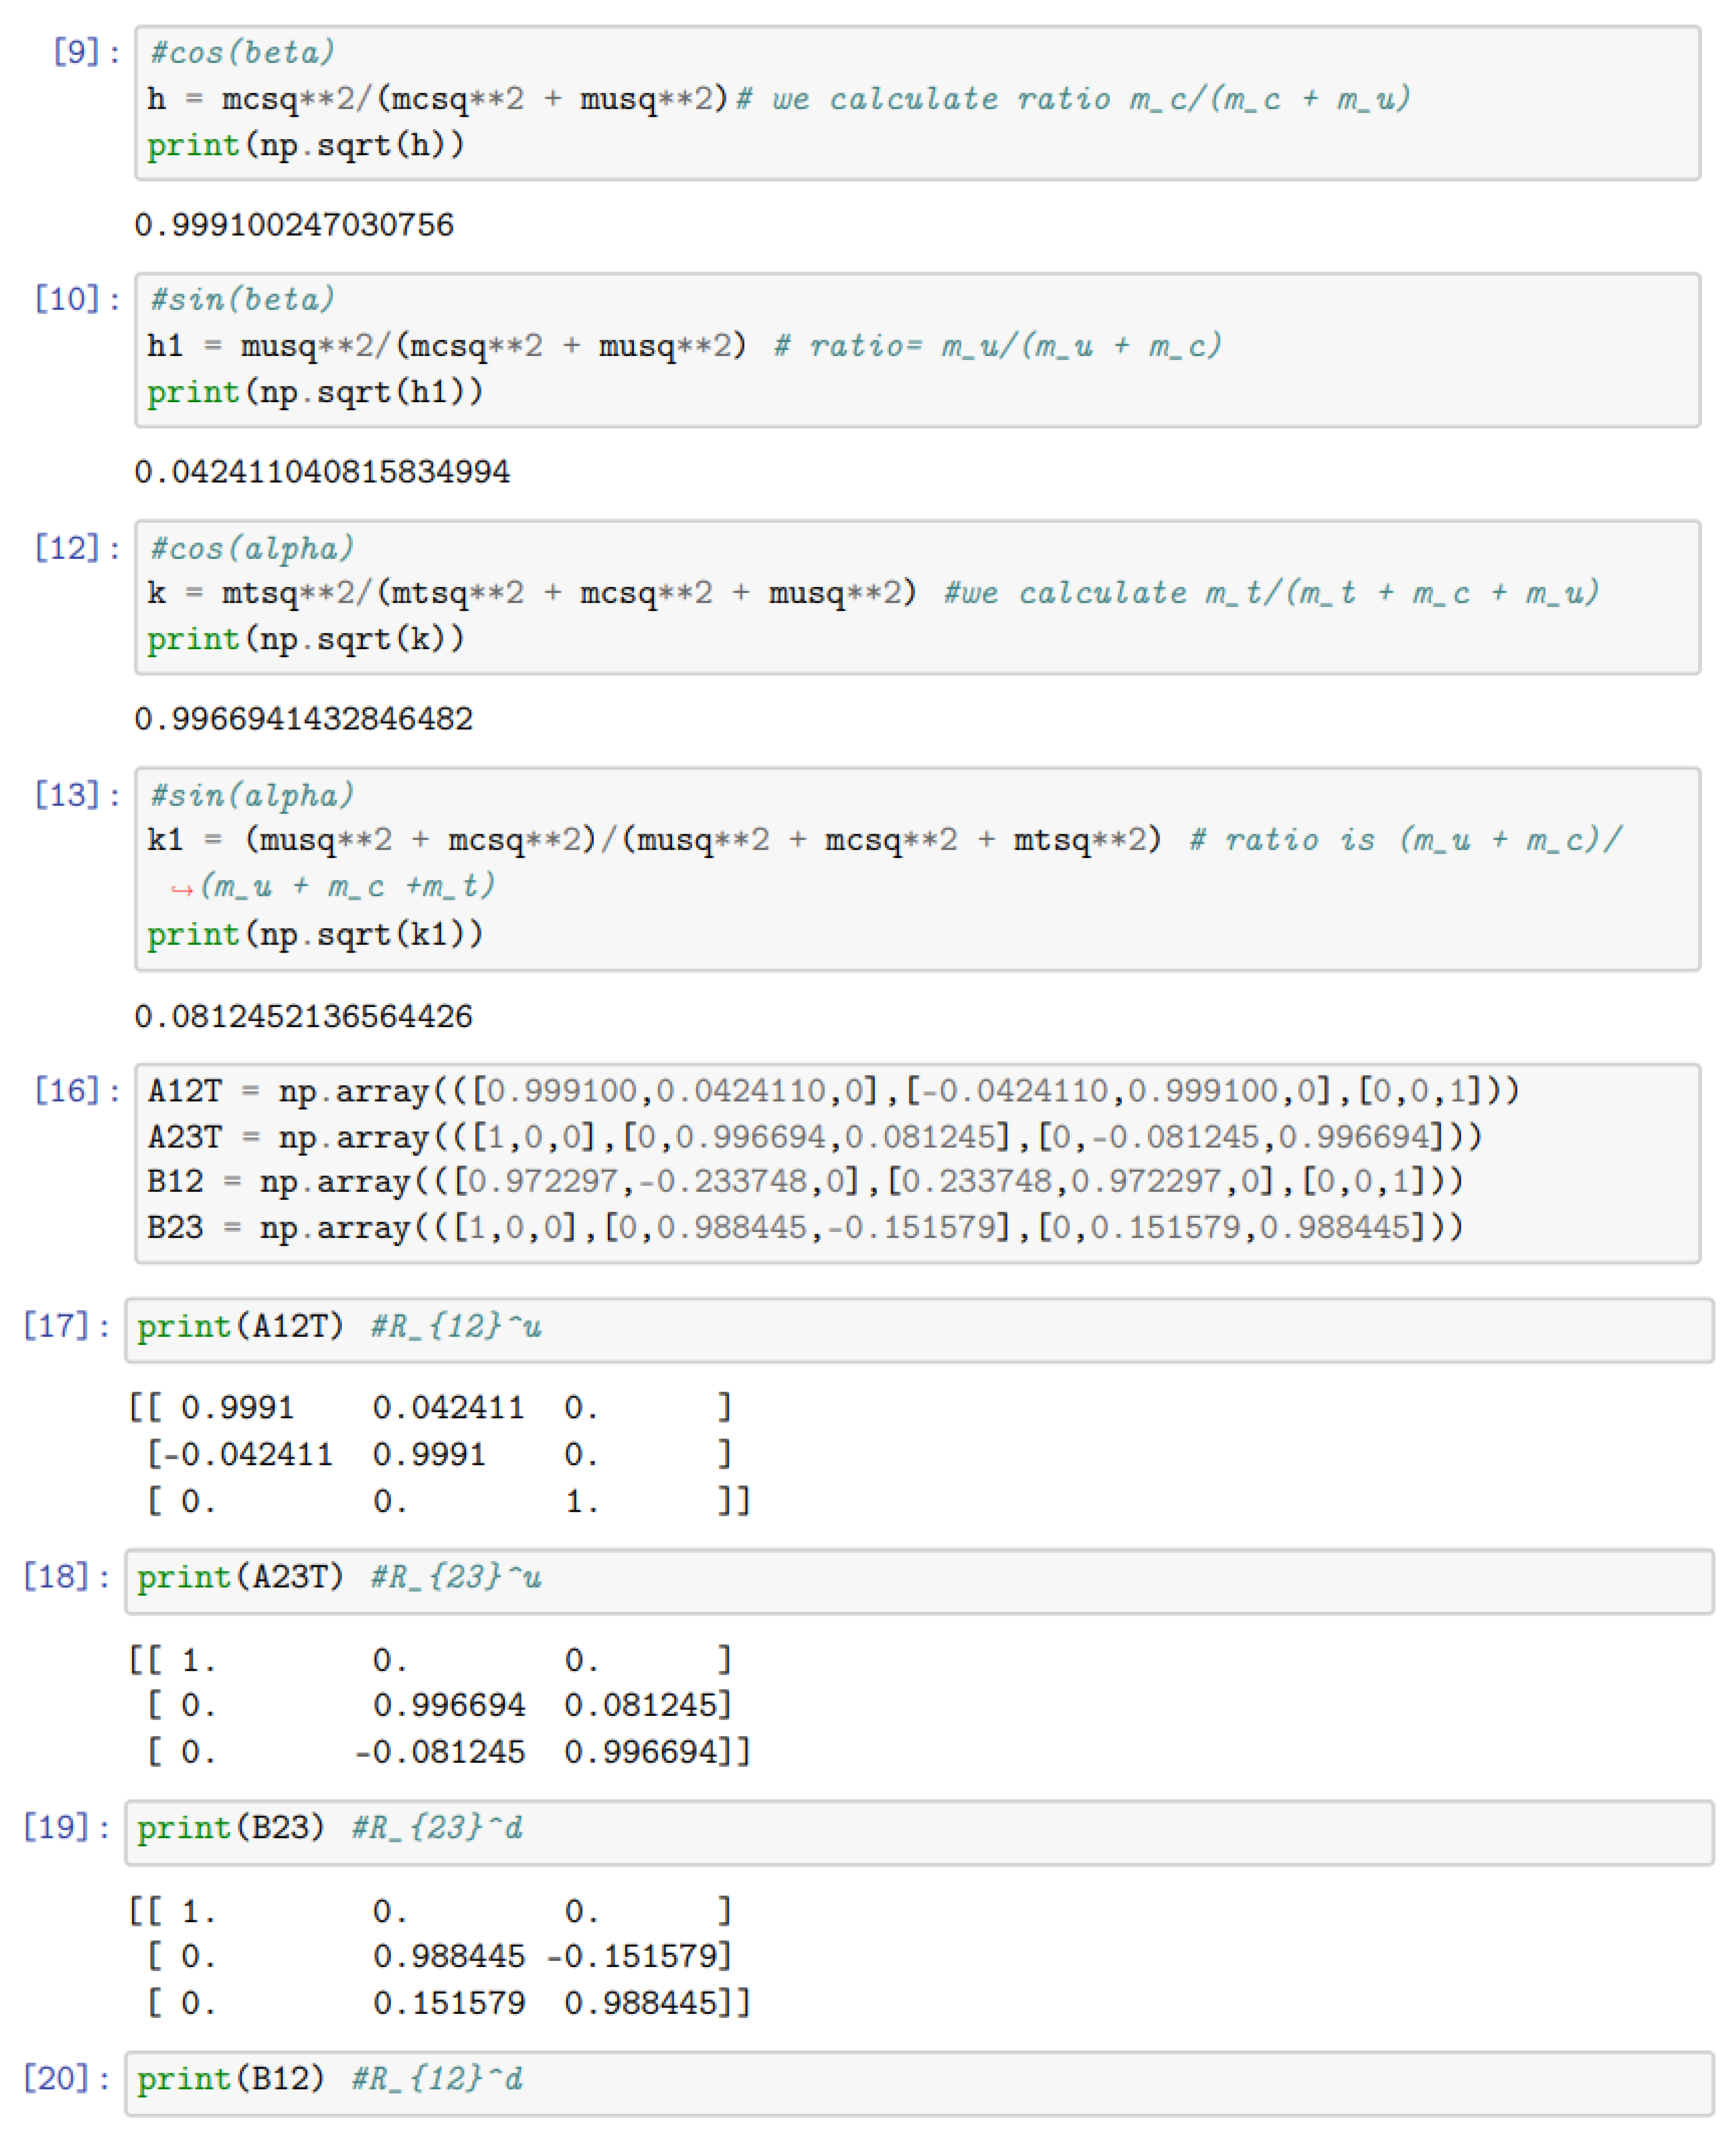Click the output value 0.042411040815834994

point(322,472)
